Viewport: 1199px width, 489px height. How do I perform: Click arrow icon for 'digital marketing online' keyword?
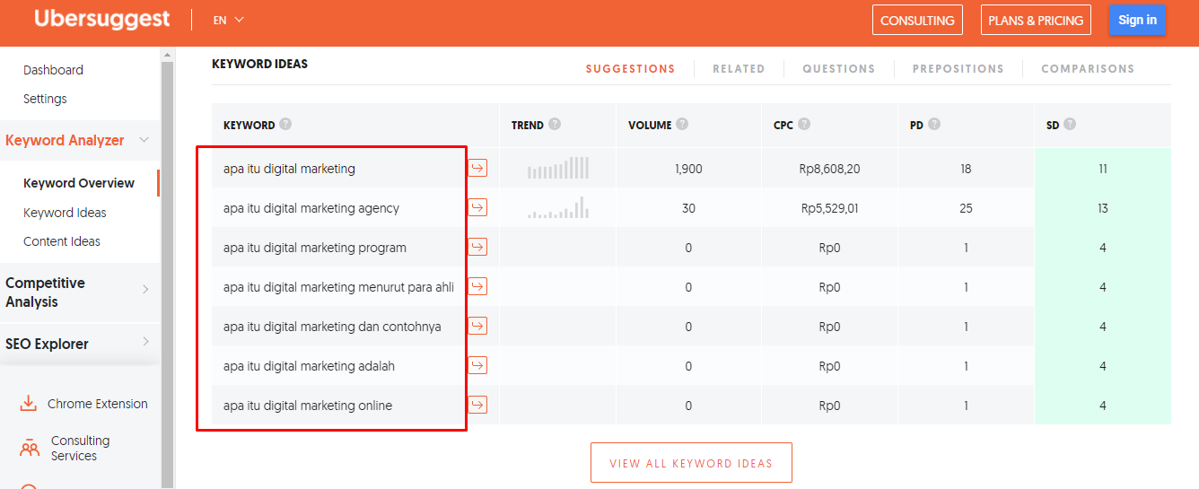[477, 405]
